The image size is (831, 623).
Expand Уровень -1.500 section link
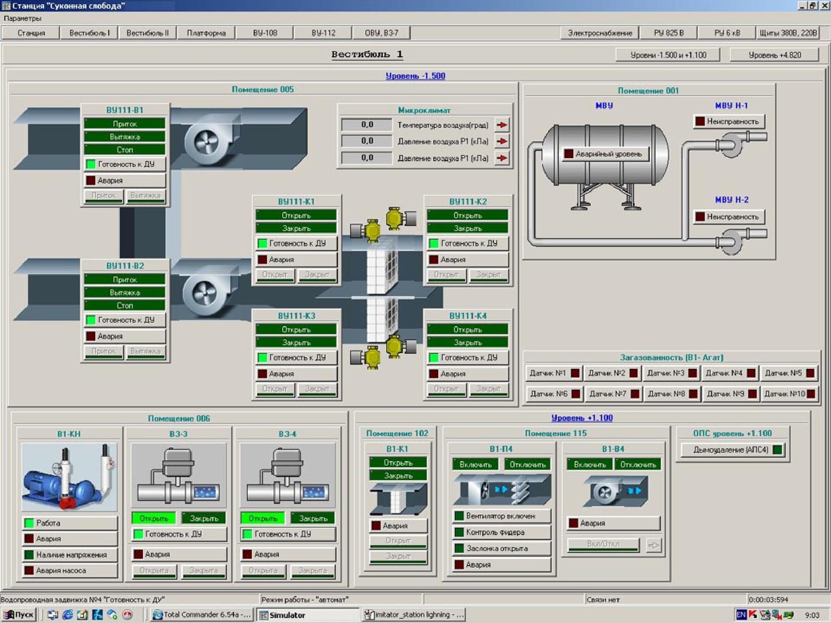click(x=415, y=76)
